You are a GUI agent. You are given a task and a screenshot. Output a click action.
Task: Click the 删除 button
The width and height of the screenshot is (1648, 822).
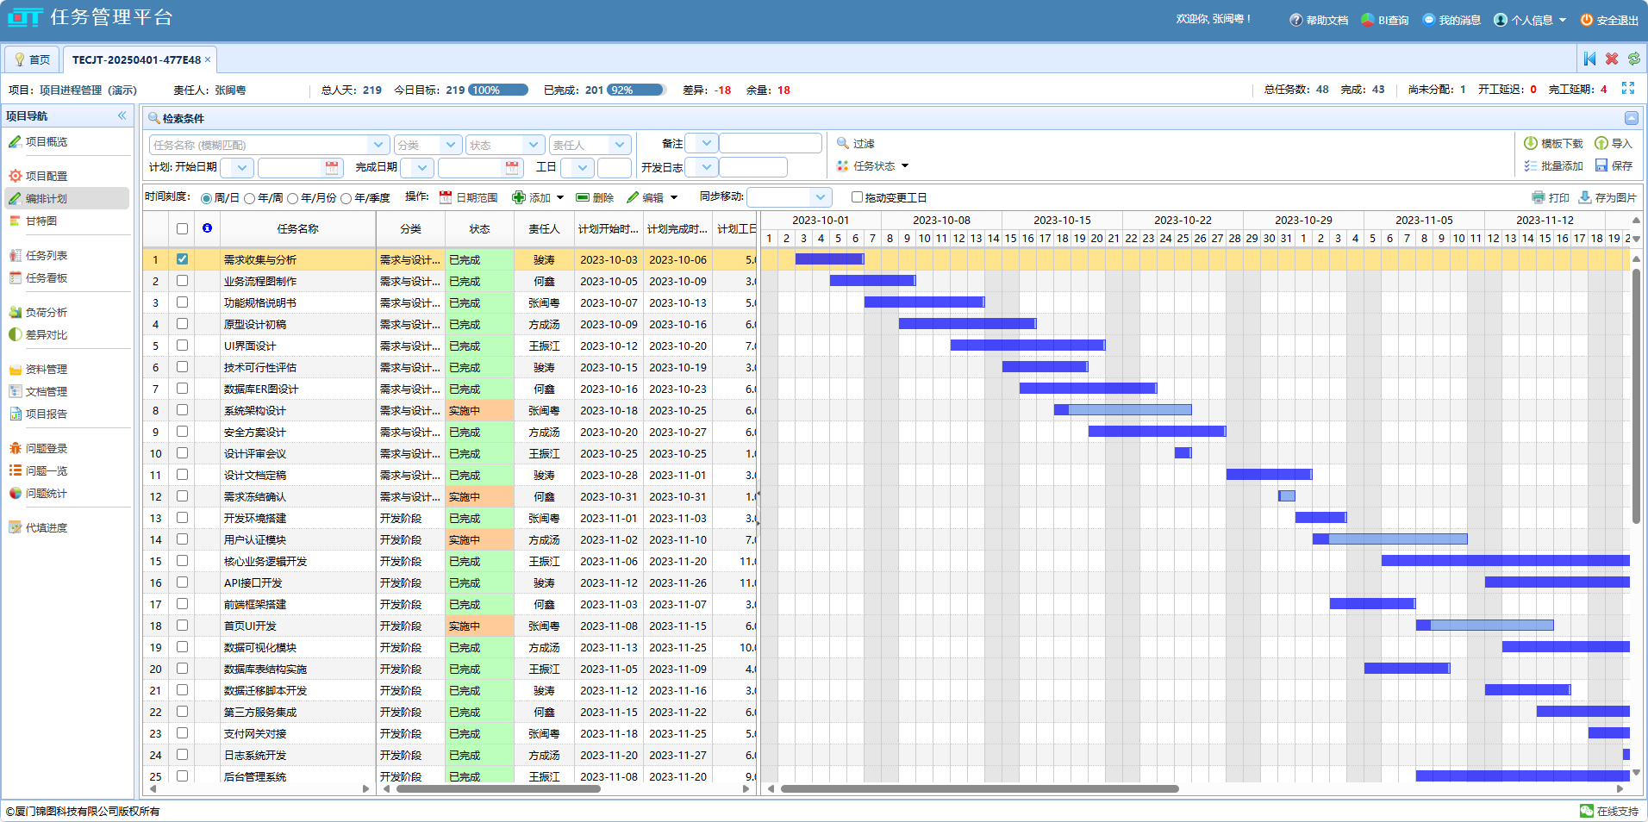pyautogui.click(x=595, y=197)
